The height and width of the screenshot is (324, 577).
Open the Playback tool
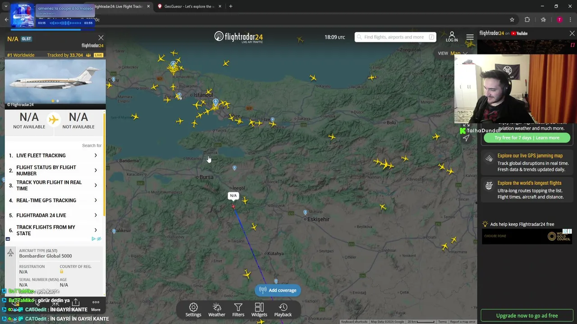pos(283,310)
